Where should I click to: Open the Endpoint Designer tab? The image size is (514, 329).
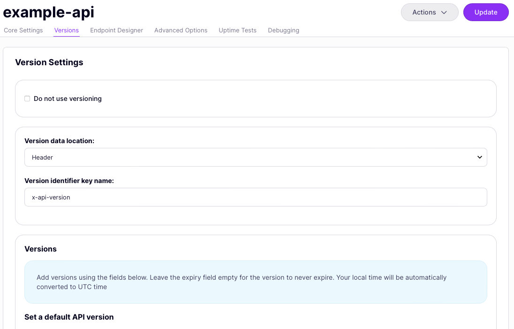click(x=116, y=30)
